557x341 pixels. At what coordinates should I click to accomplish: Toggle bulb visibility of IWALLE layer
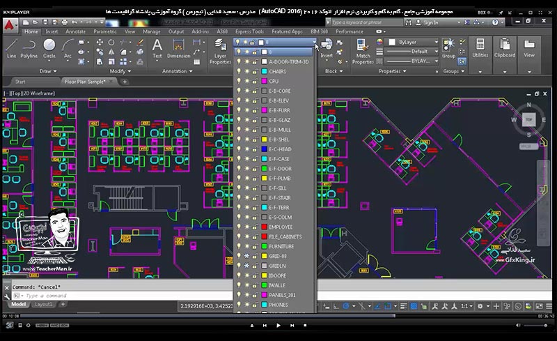pyautogui.click(x=239, y=285)
